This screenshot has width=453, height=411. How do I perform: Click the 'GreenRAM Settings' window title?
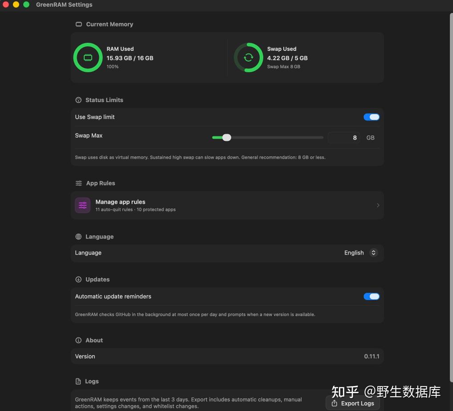[x=64, y=4]
